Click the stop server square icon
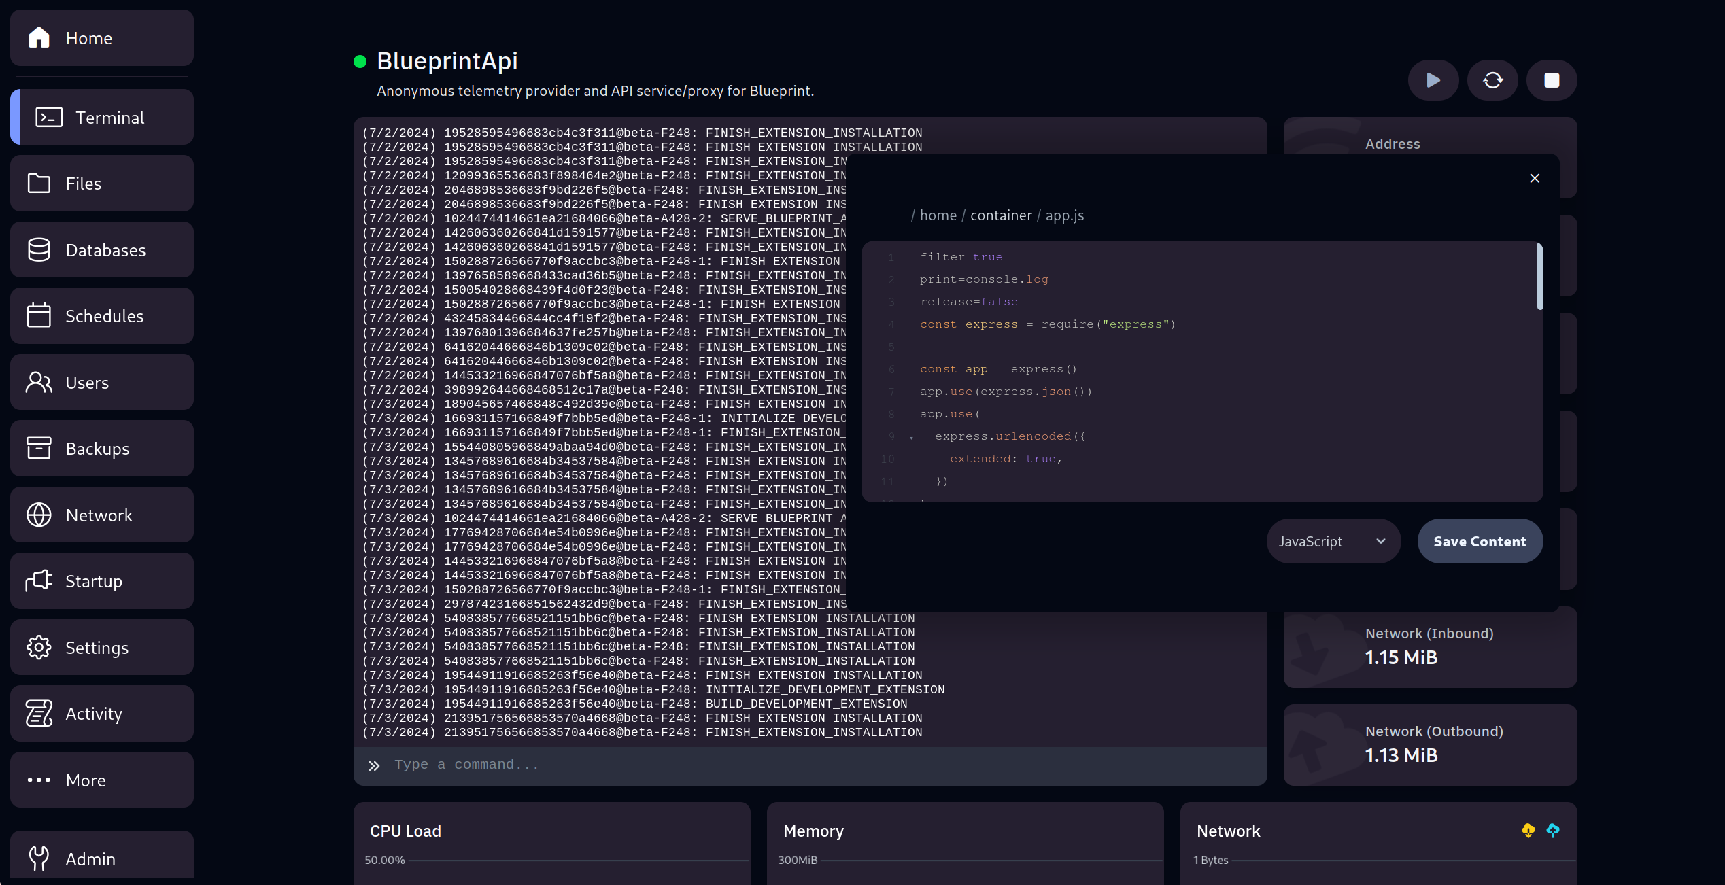The height and width of the screenshot is (885, 1725). (x=1552, y=80)
